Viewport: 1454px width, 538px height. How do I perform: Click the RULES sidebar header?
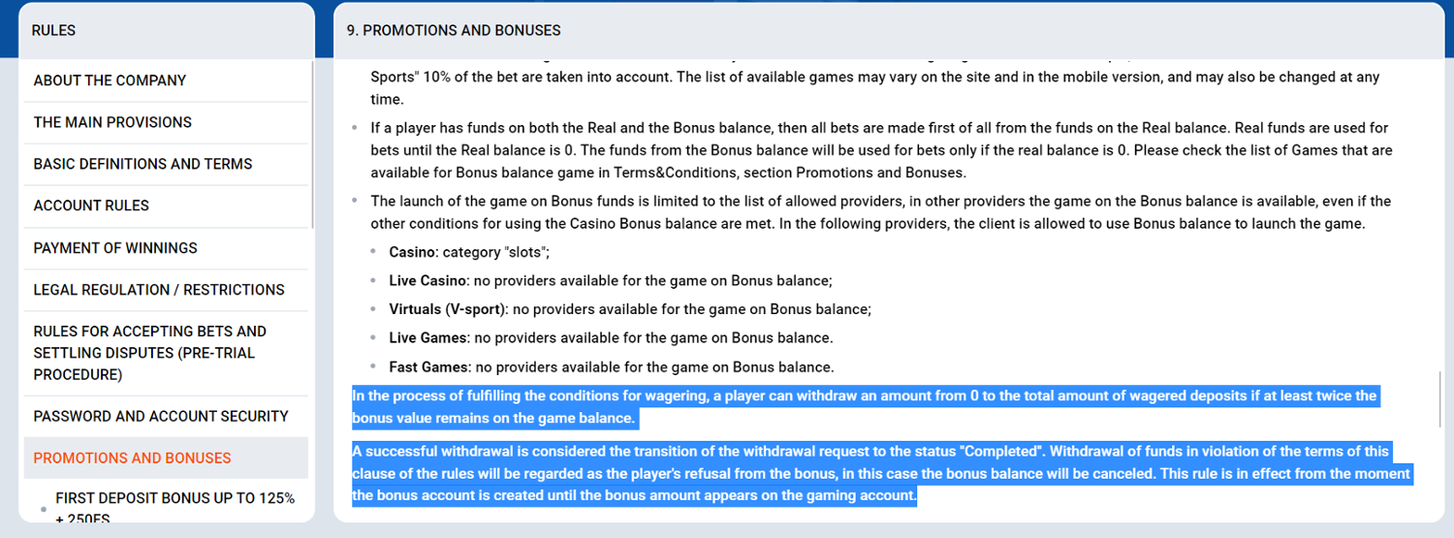(53, 30)
